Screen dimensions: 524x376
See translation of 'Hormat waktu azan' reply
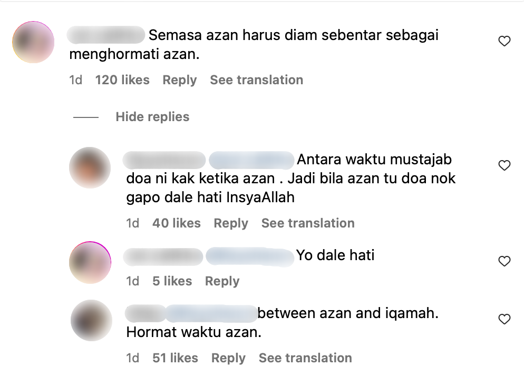coord(305,358)
